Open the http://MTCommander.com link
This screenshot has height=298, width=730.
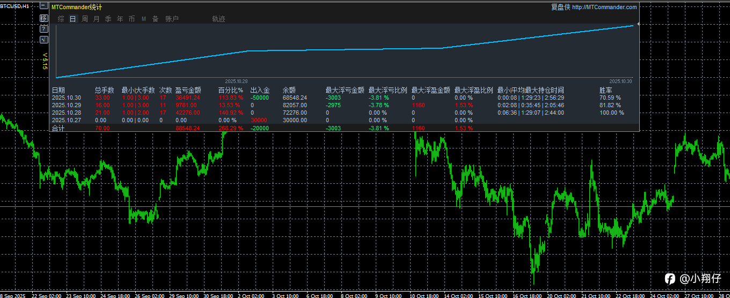click(604, 7)
